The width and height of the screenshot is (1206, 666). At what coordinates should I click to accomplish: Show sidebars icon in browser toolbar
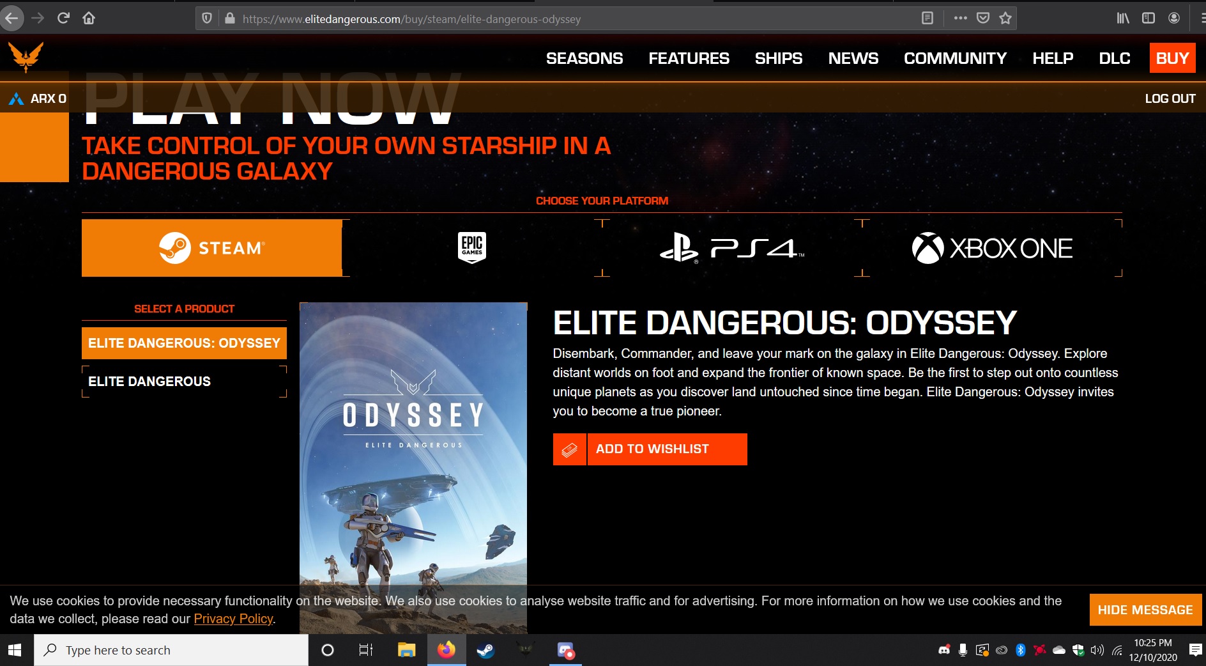(1149, 19)
